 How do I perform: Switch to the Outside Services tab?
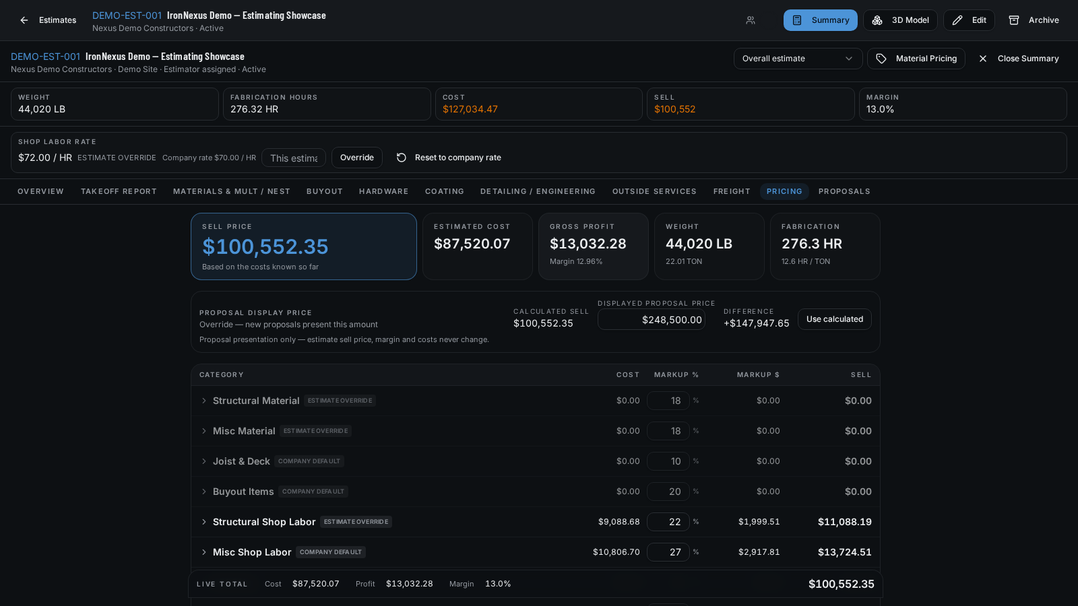pos(654,191)
